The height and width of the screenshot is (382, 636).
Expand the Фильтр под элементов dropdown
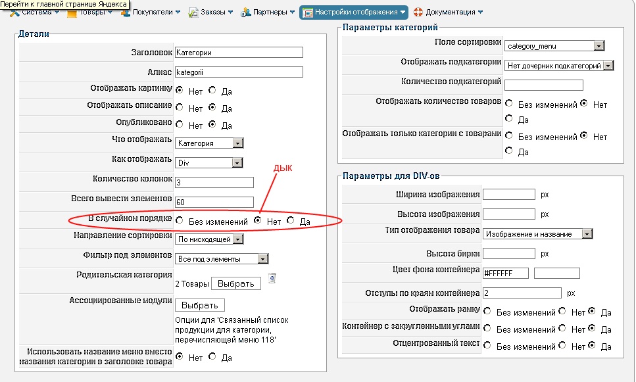[222, 259]
